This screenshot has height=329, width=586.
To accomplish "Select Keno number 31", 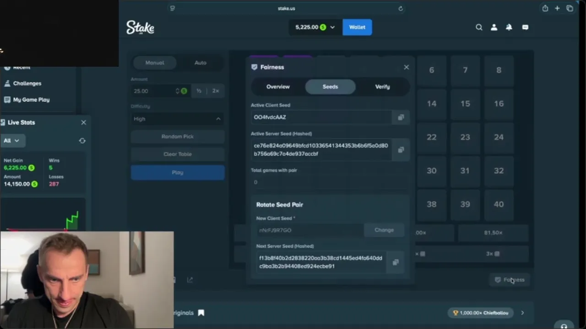I will point(465,170).
